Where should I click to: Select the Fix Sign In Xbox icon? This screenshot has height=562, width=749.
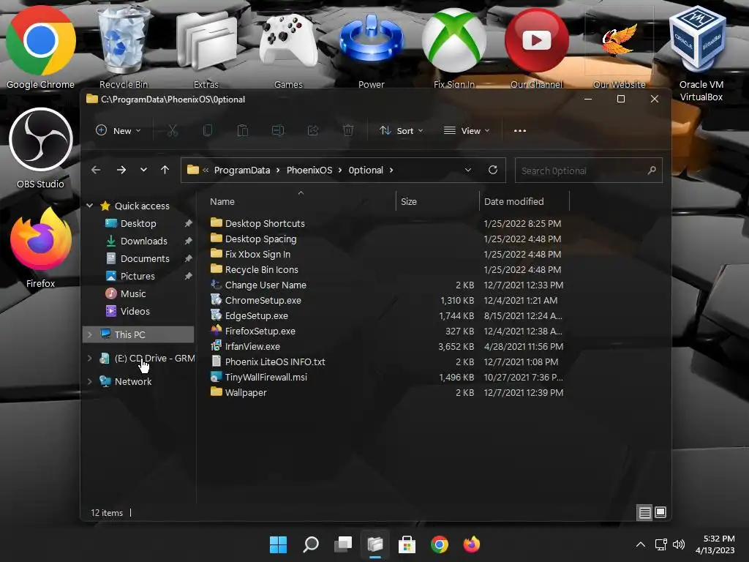click(453, 47)
